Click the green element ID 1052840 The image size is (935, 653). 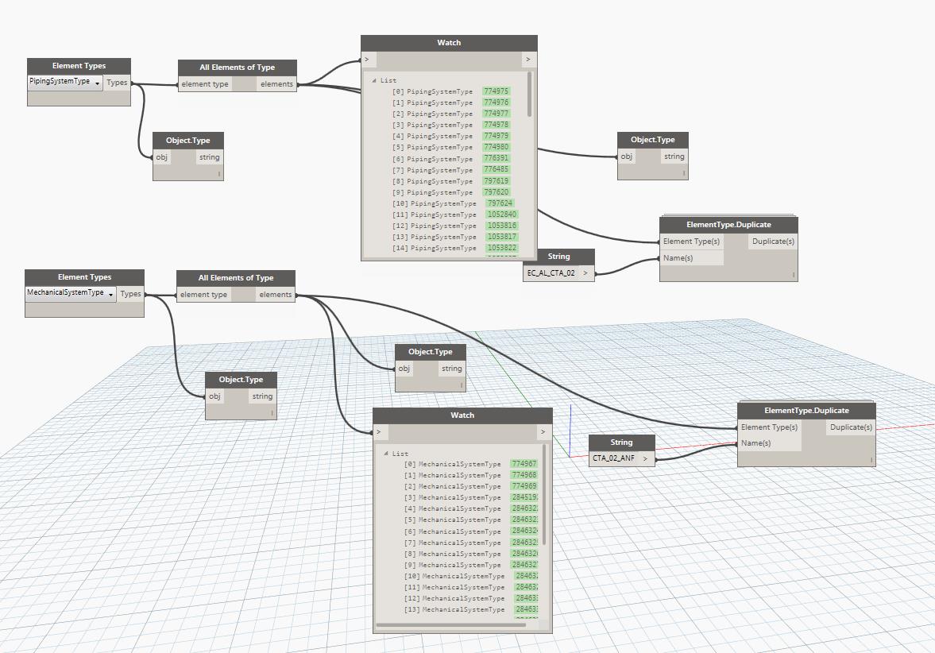(x=501, y=214)
